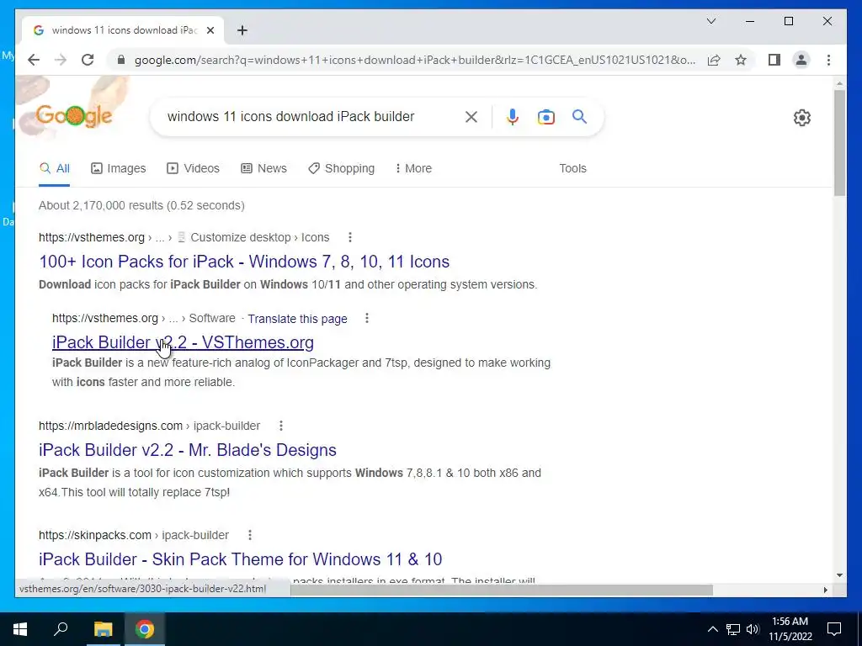
Task: Submit the search with the magnifier icon
Action: pos(579,116)
